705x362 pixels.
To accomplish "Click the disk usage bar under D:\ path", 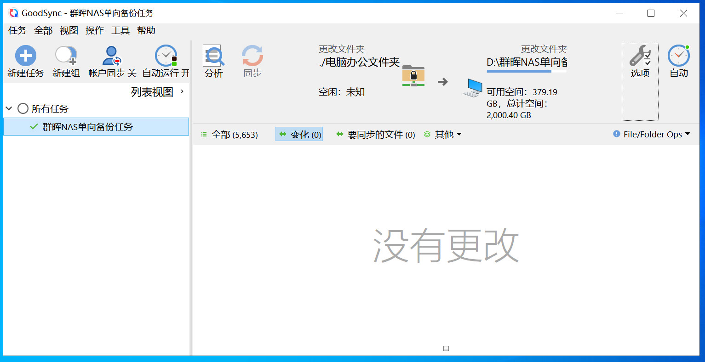I will 527,71.
